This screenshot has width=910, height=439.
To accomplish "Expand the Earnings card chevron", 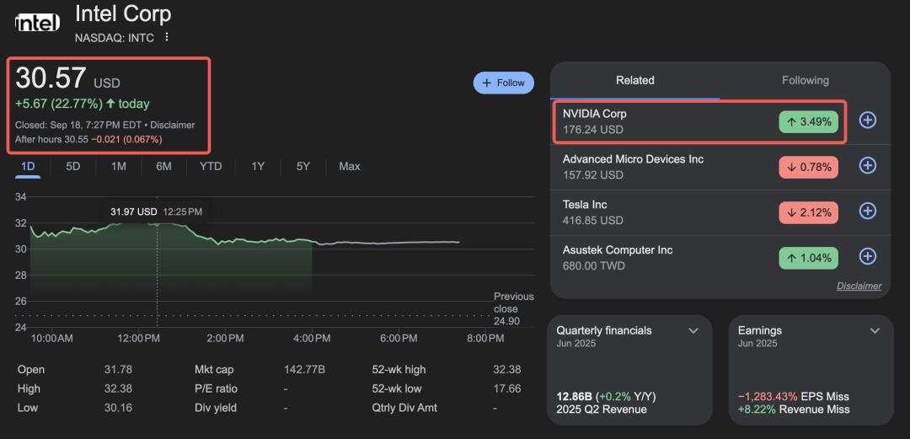I will 875,331.
